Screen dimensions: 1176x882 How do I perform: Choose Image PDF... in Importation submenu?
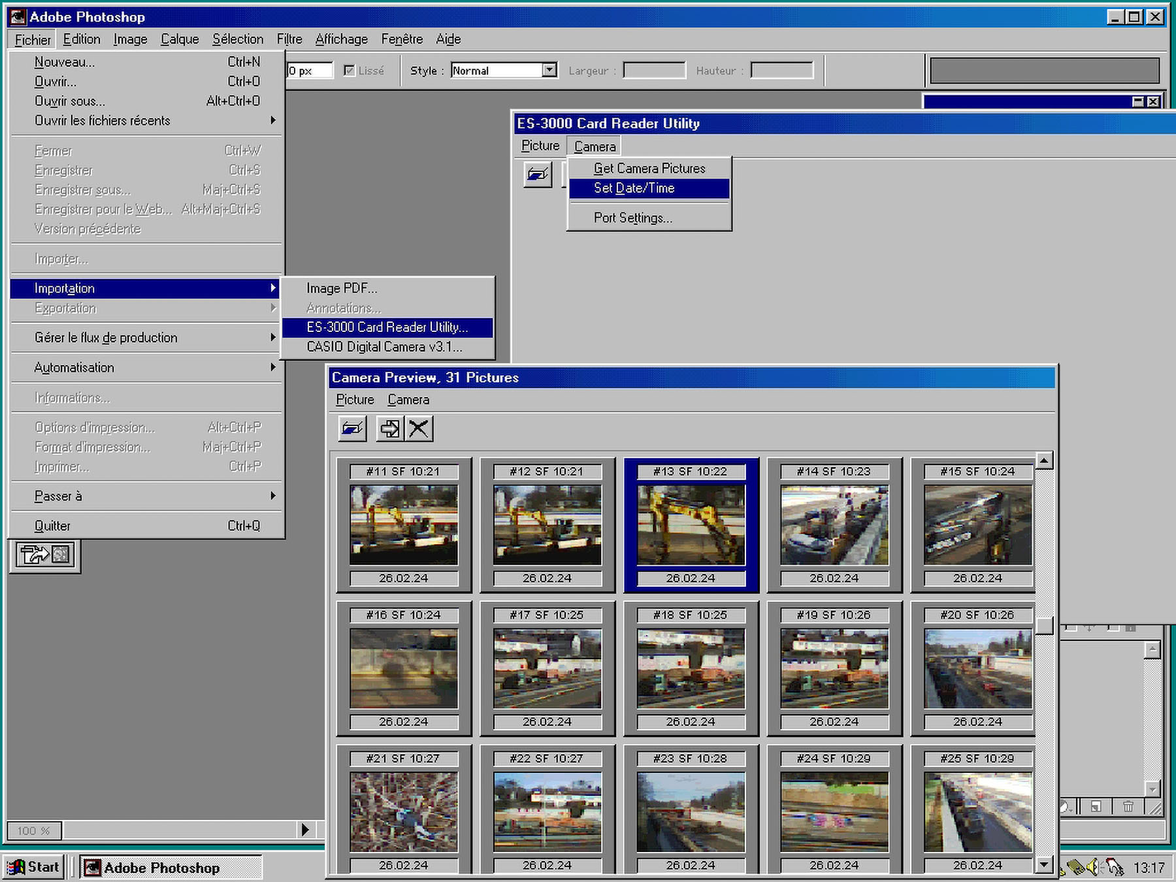[387, 288]
